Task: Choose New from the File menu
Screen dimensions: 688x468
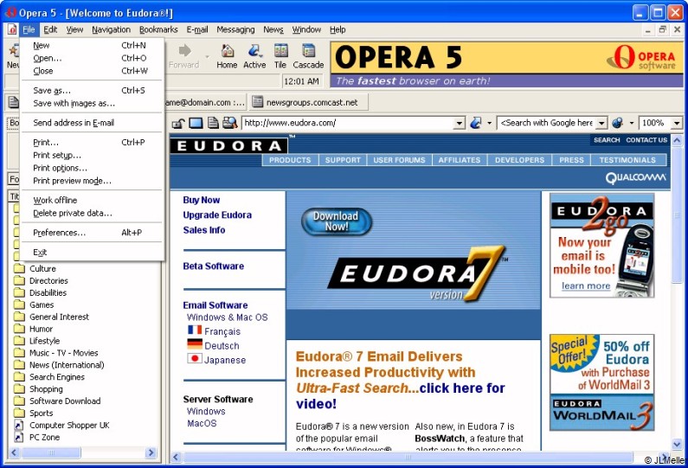Action: tap(92, 45)
